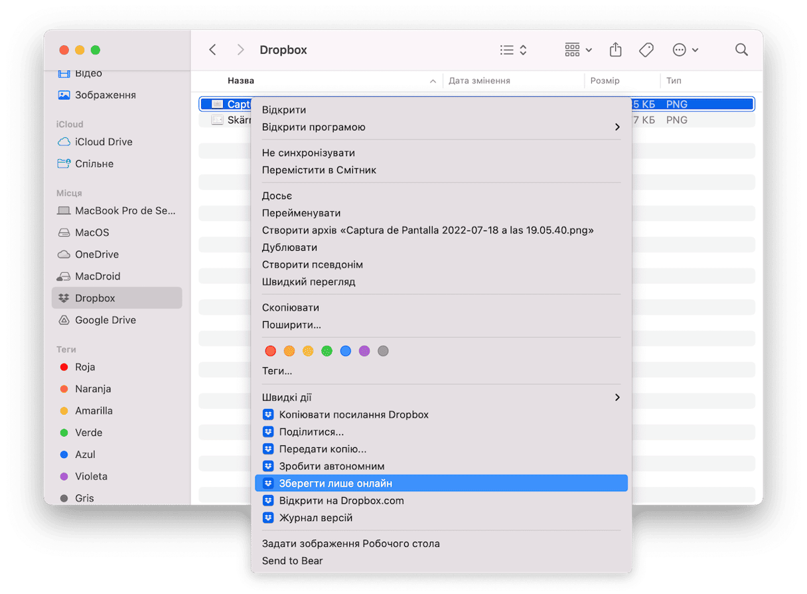Viewport: 807px width, 594px height.
Task: Go back with the left chevron
Action: 212,50
